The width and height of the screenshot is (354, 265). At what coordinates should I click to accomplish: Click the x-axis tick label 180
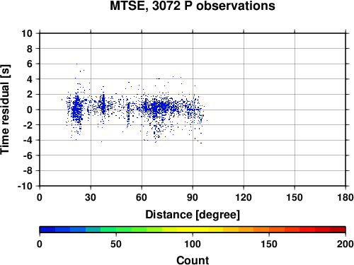346,197
